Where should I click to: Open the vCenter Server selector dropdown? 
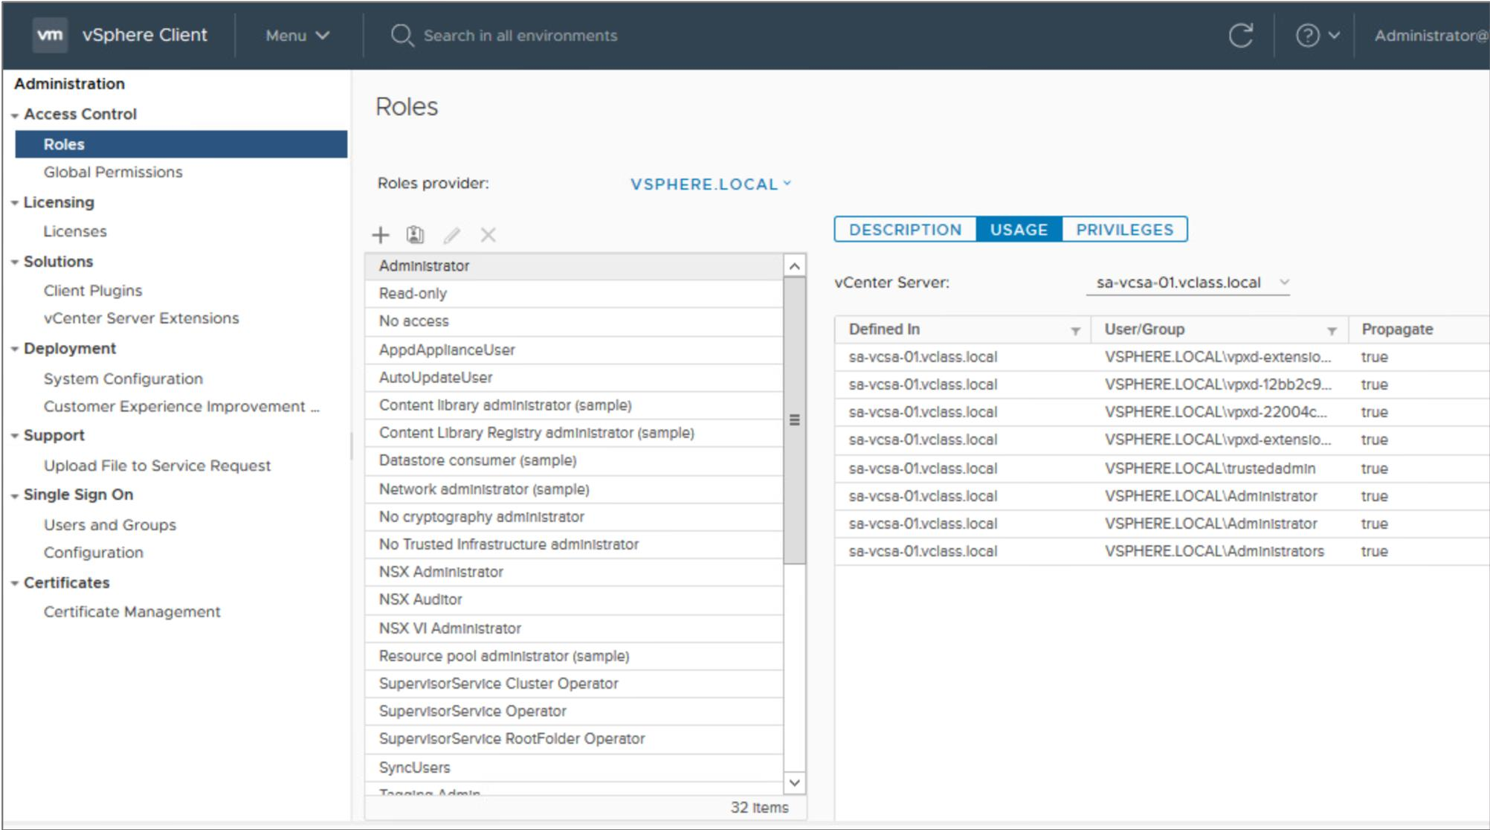[1187, 283]
